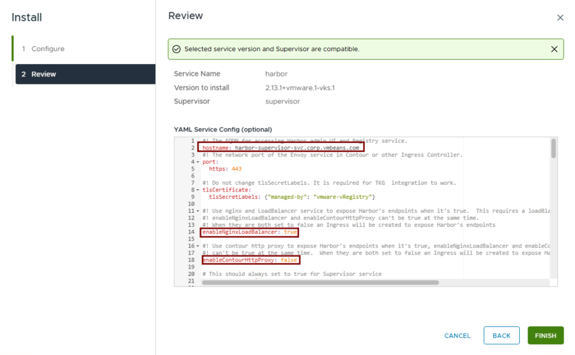This screenshot has width=575, height=355.
Task: Fold the comment block at line 16
Action: [198, 246]
